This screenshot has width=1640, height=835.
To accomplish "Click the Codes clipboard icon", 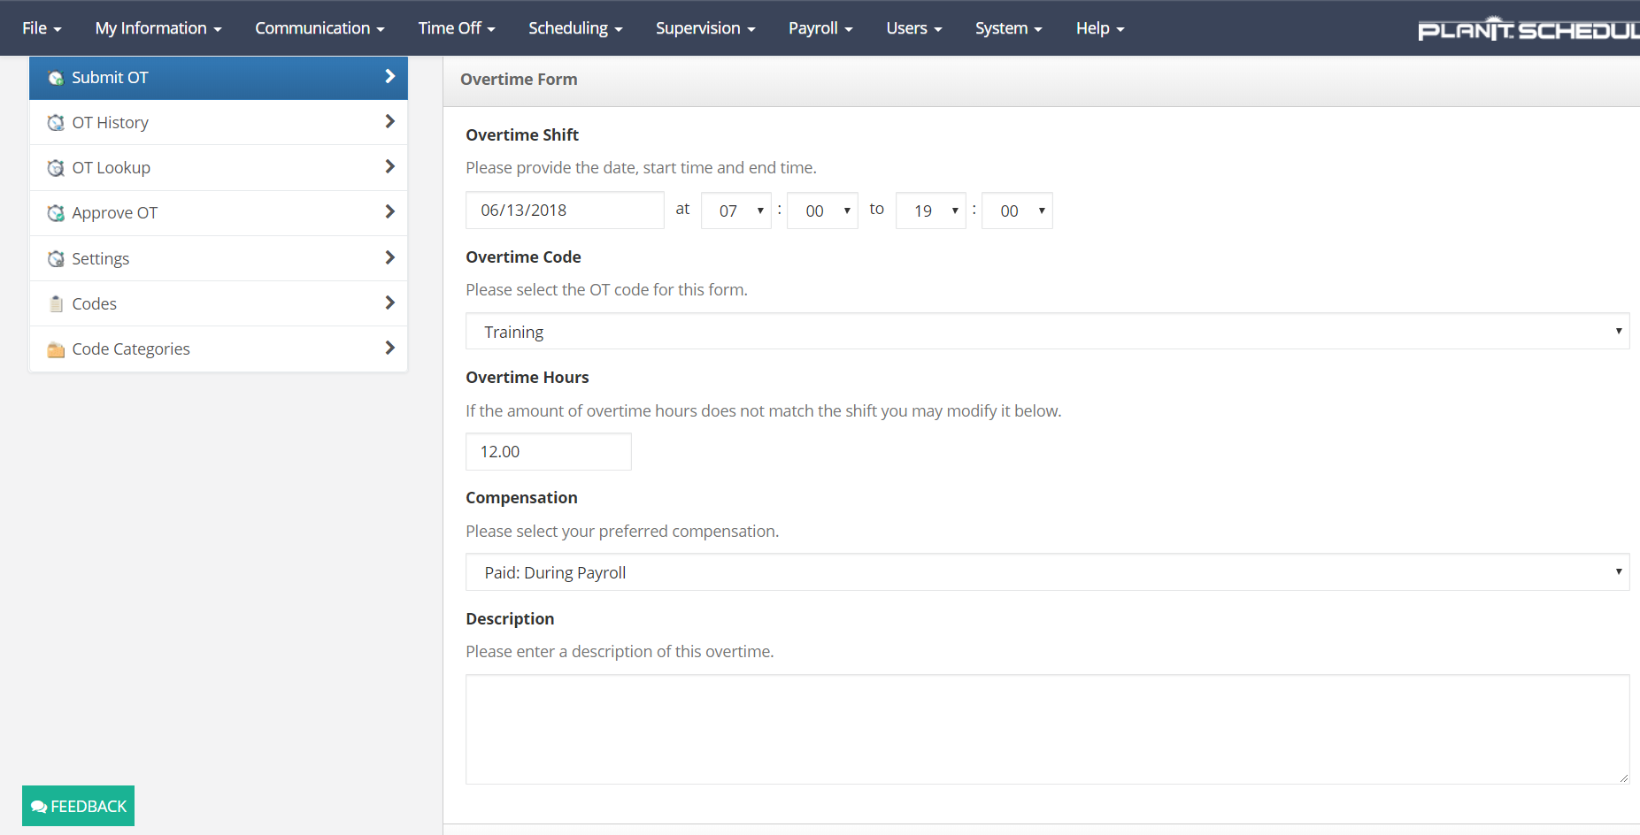I will 56,304.
